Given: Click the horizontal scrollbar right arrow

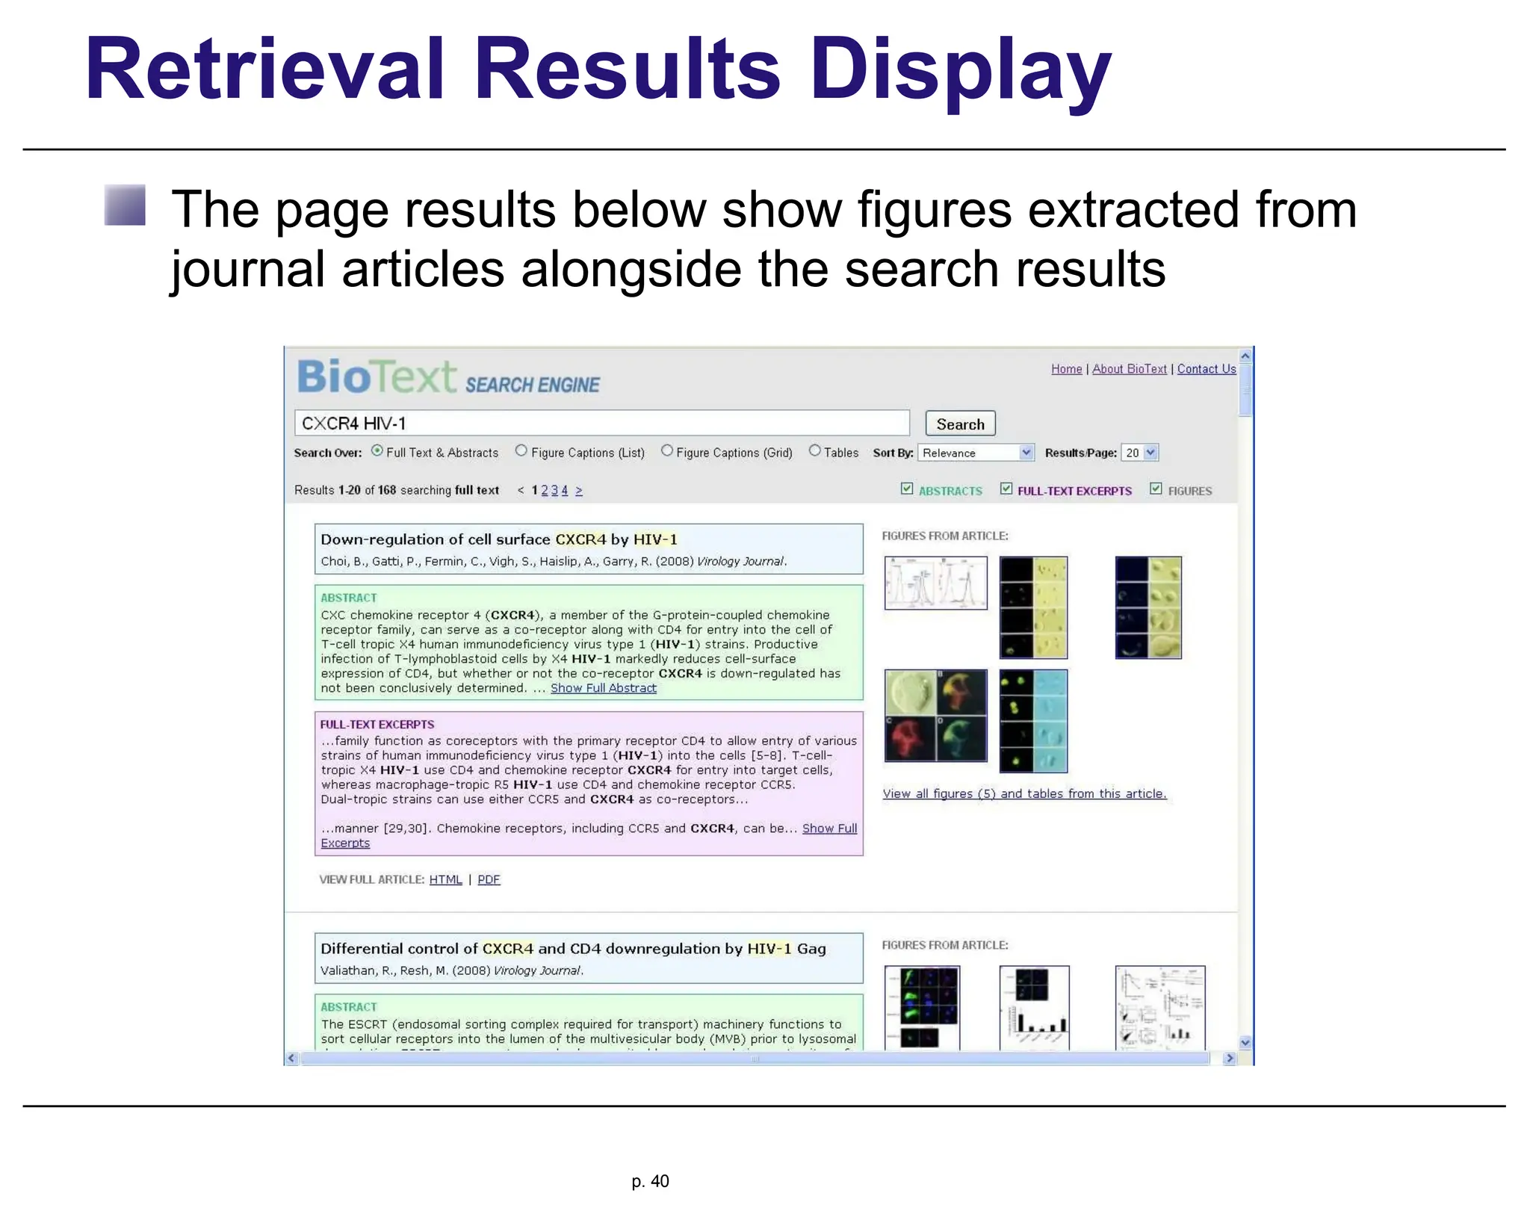Looking at the screenshot, I should click(1230, 1058).
